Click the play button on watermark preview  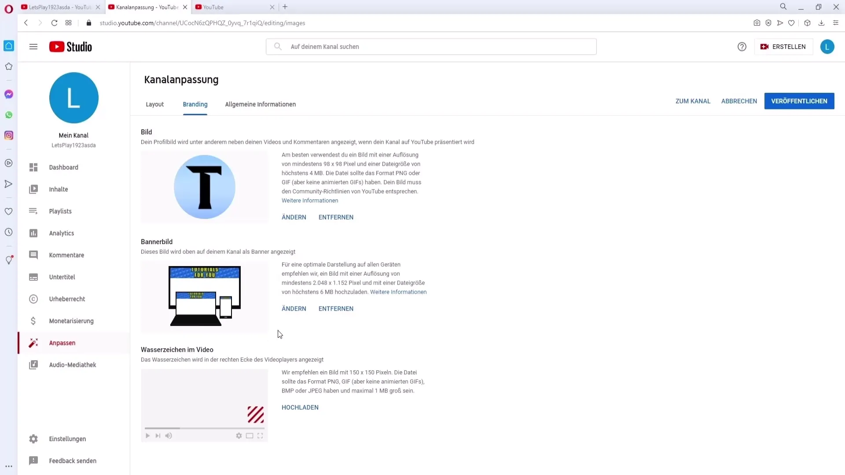click(x=148, y=435)
